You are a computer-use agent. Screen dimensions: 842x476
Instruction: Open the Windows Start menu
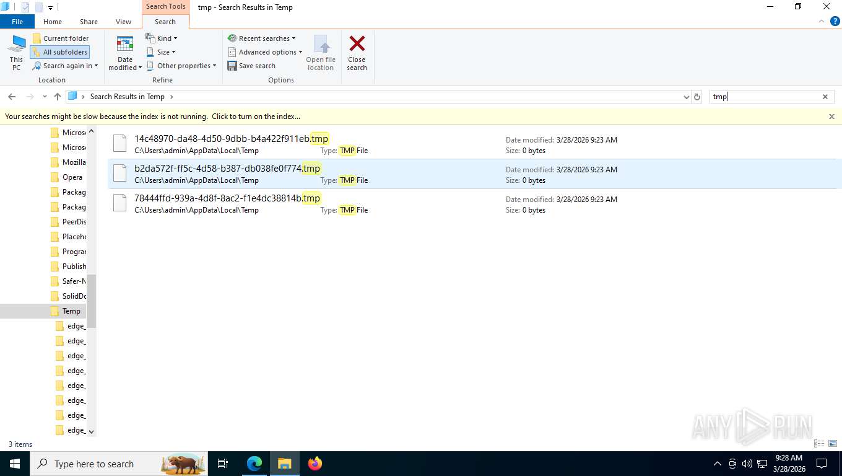point(15,464)
